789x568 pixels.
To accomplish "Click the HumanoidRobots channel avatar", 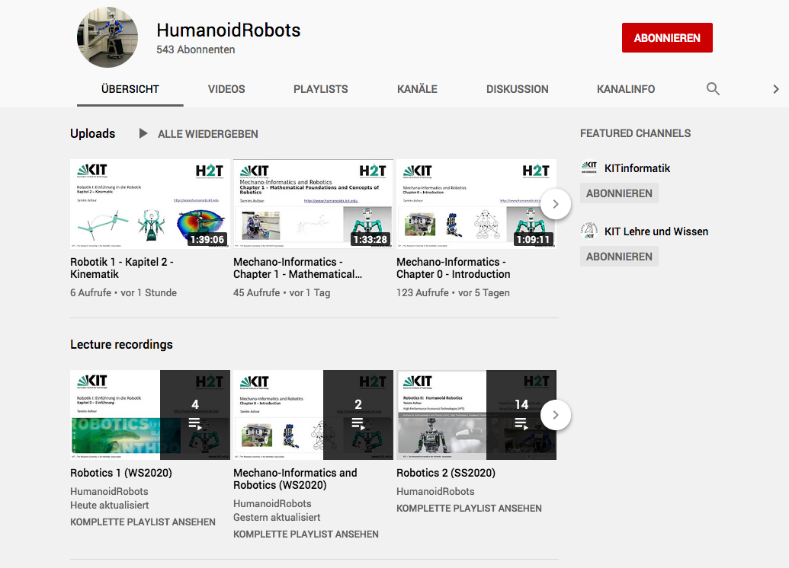I will pyautogui.click(x=107, y=37).
